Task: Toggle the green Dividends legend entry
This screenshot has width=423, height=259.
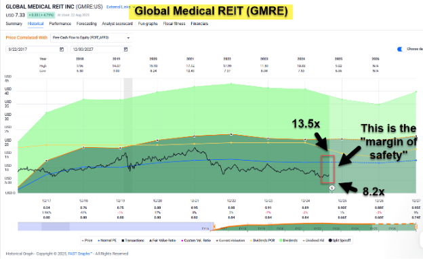Action: 288,241
